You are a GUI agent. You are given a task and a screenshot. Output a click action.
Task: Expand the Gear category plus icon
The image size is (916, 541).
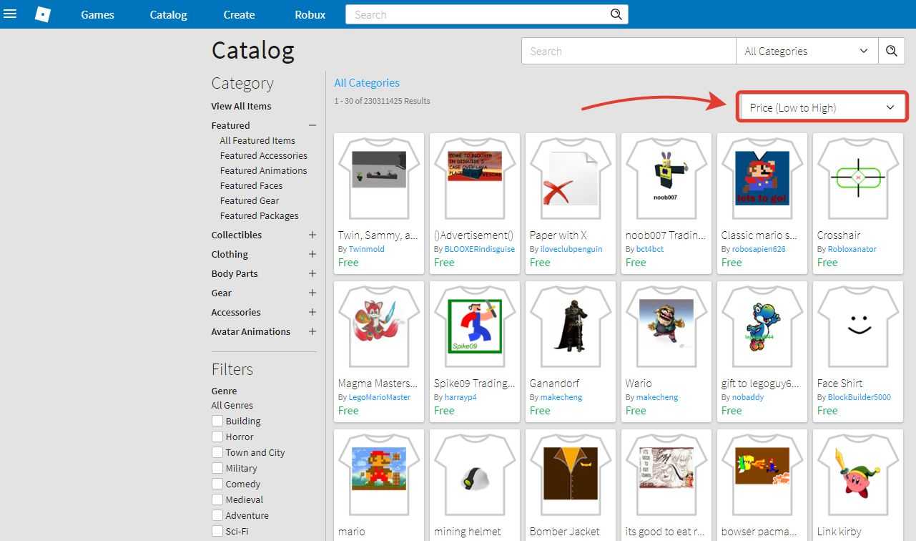click(312, 293)
